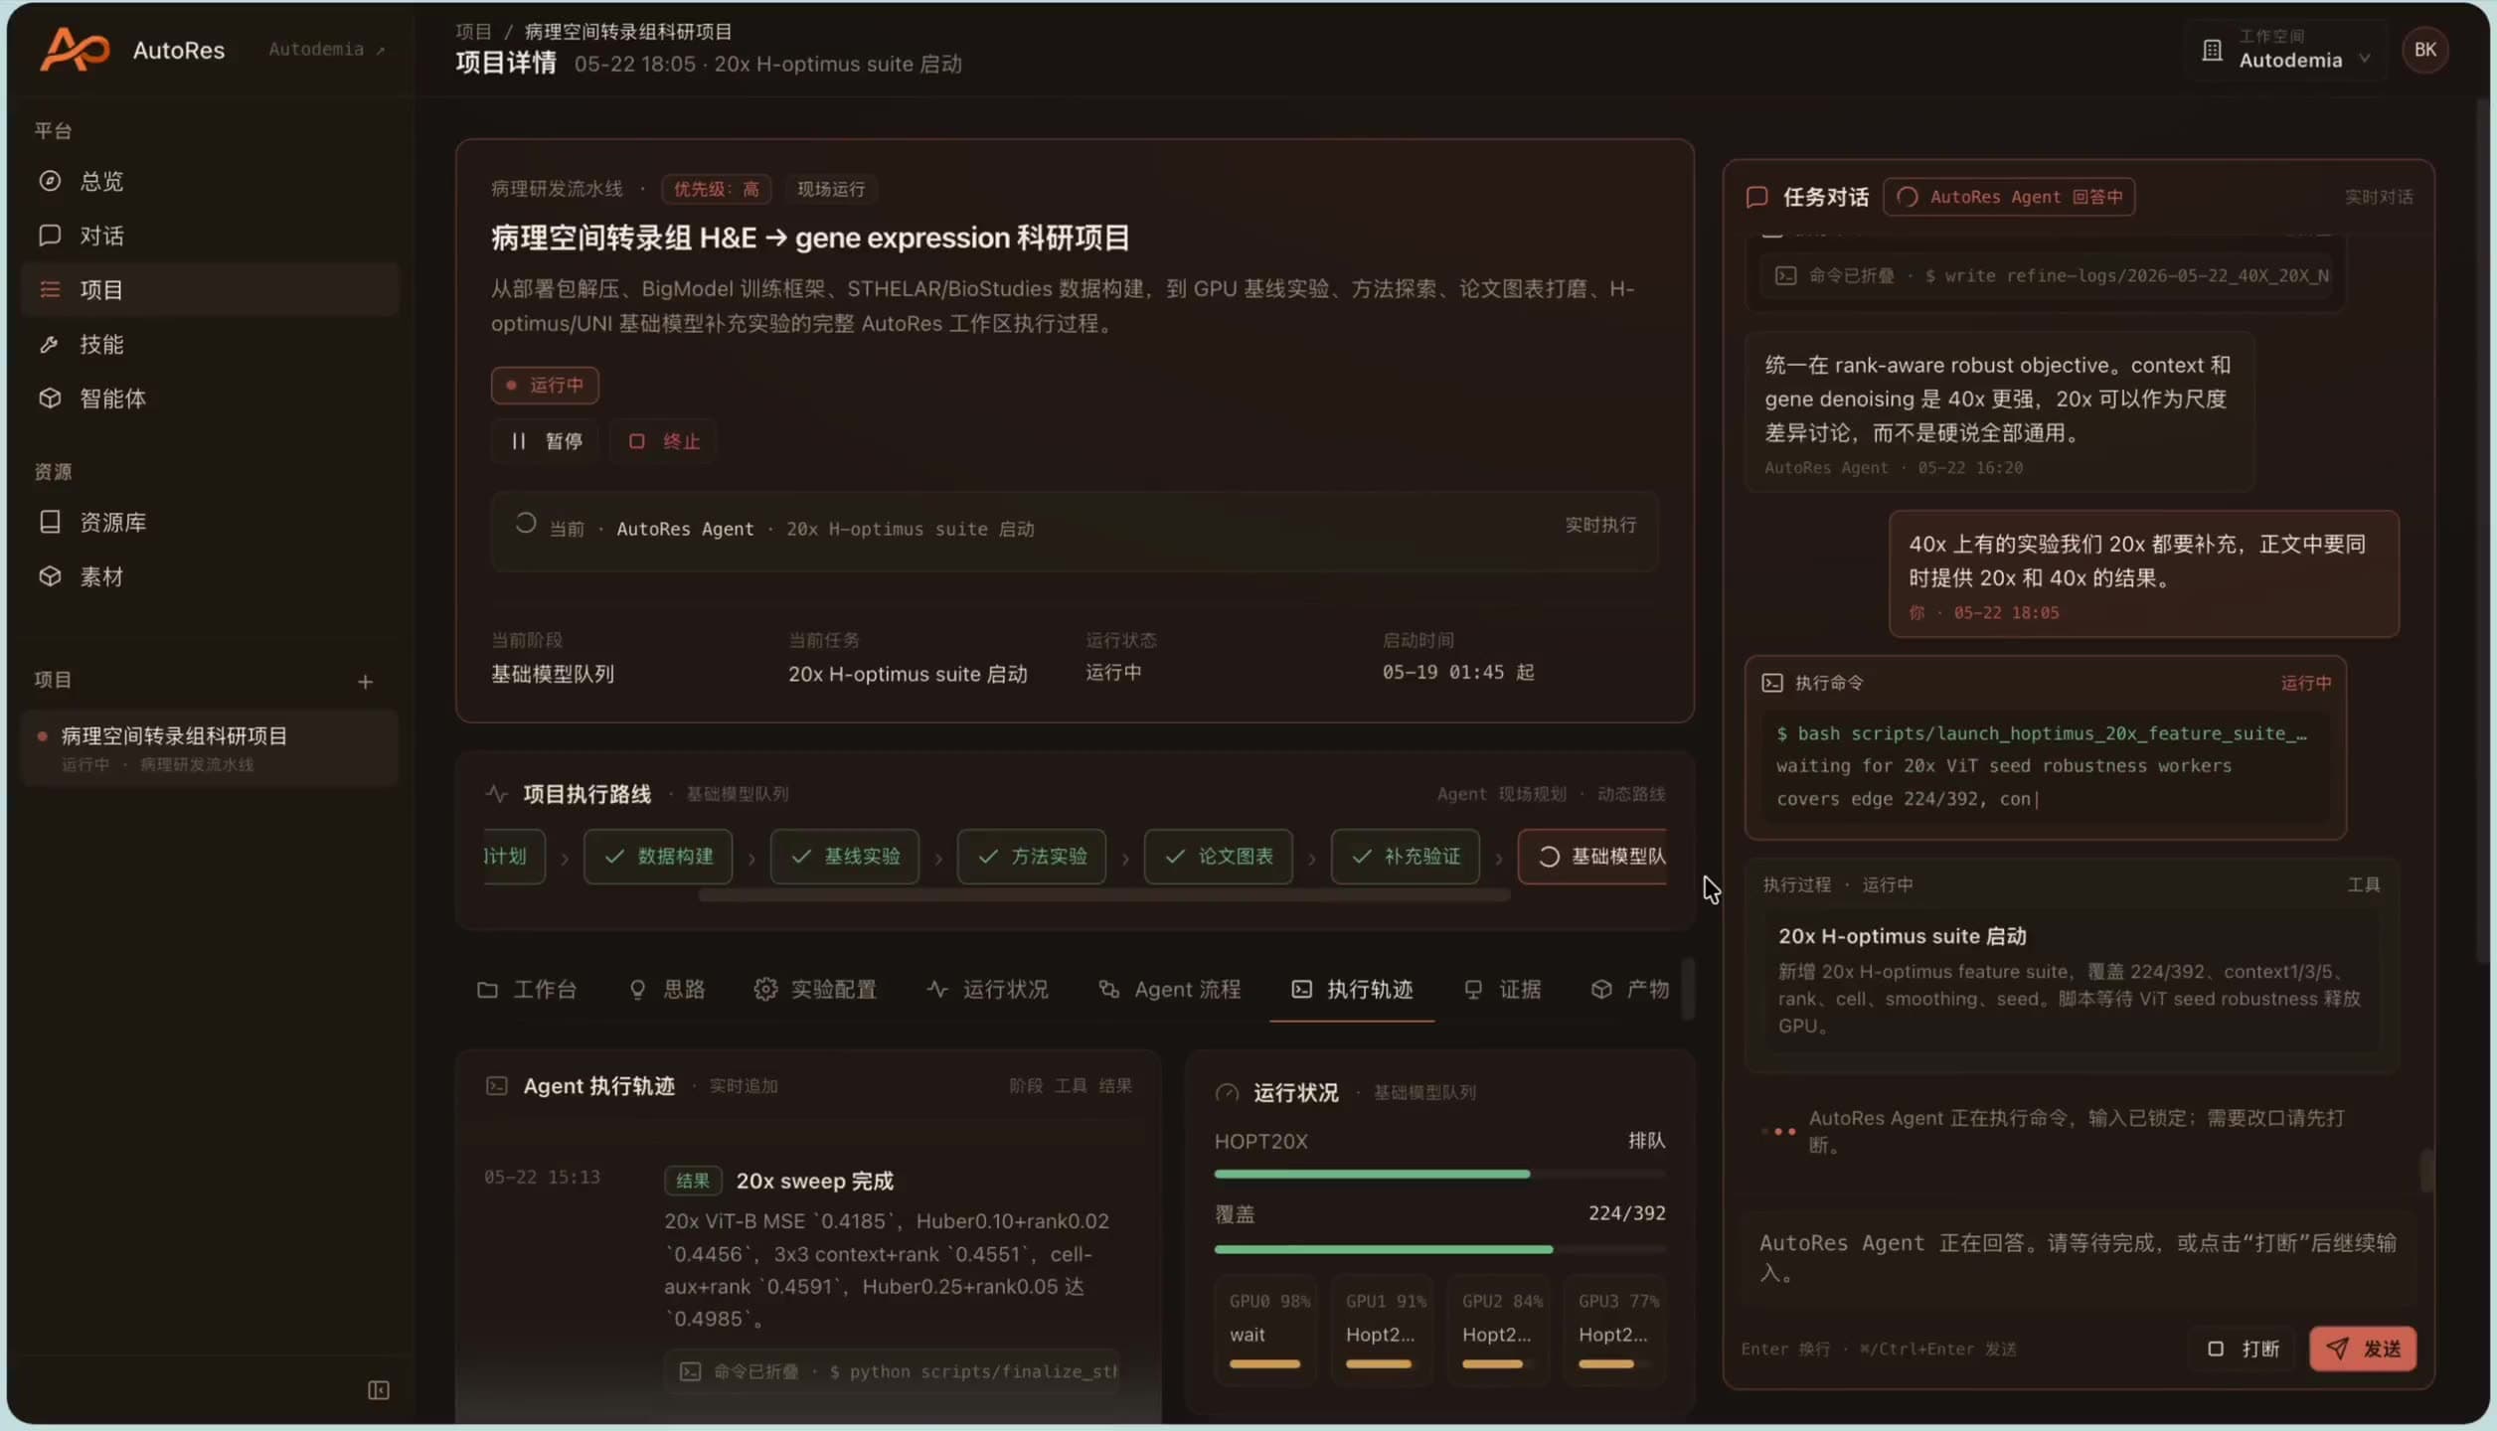
Task: Open the Autodemia external link
Action: click(x=326, y=49)
